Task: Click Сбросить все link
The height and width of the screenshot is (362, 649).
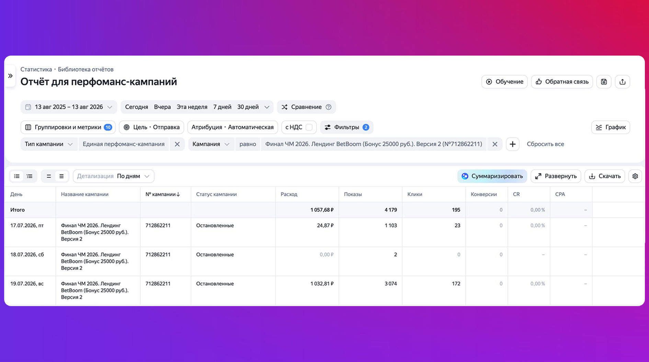Action: click(545, 144)
